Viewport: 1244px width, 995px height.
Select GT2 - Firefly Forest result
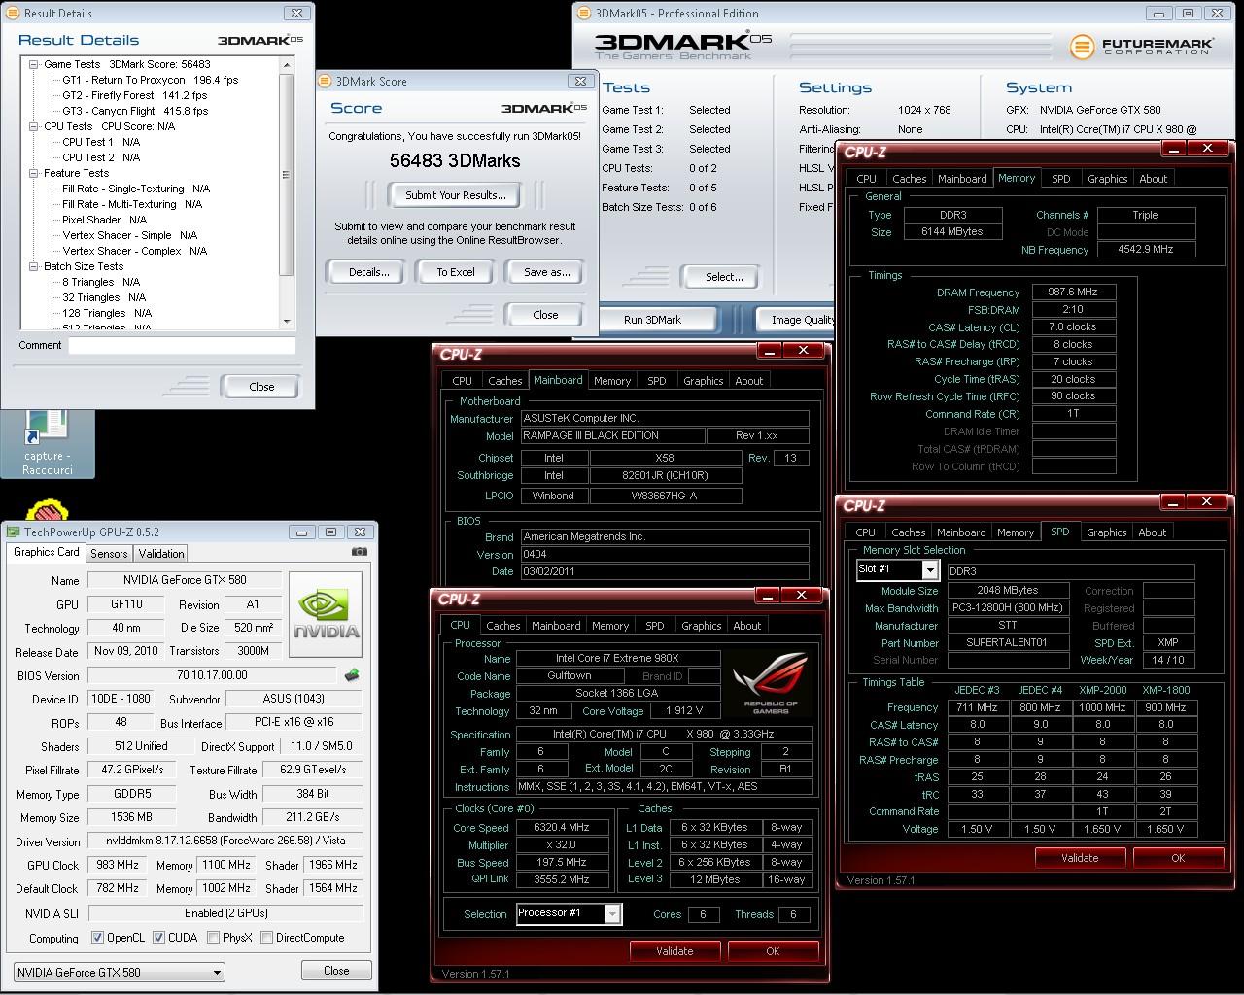point(134,95)
